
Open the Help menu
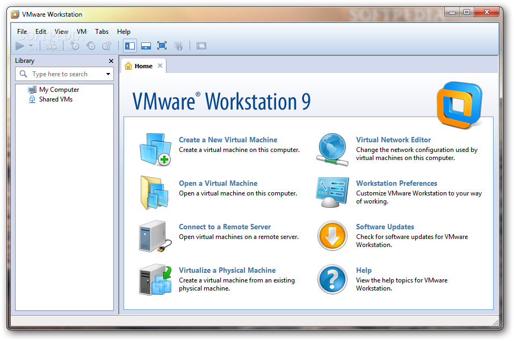coord(124,32)
